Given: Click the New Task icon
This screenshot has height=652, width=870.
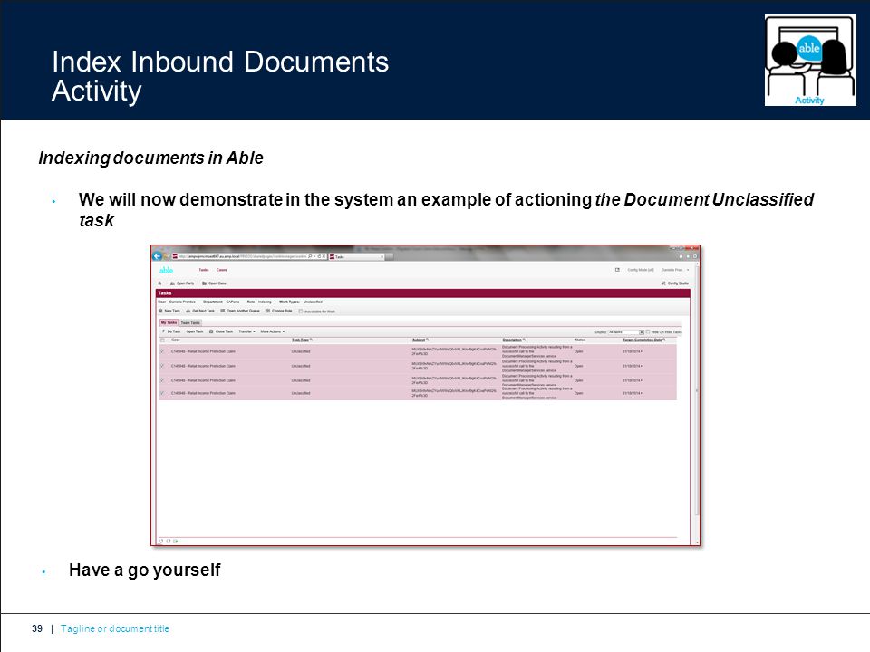Looking at the screenshot, I should pos(161,311).
